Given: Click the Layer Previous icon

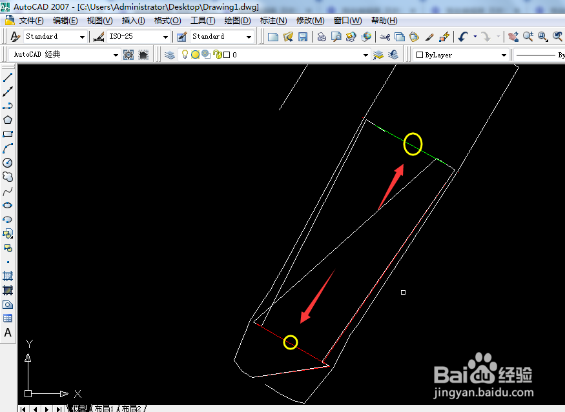Looking at the screenshot, I should (x=393, y=55).
